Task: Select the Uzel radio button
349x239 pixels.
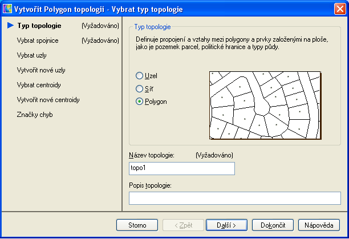Action: (140, 76)
